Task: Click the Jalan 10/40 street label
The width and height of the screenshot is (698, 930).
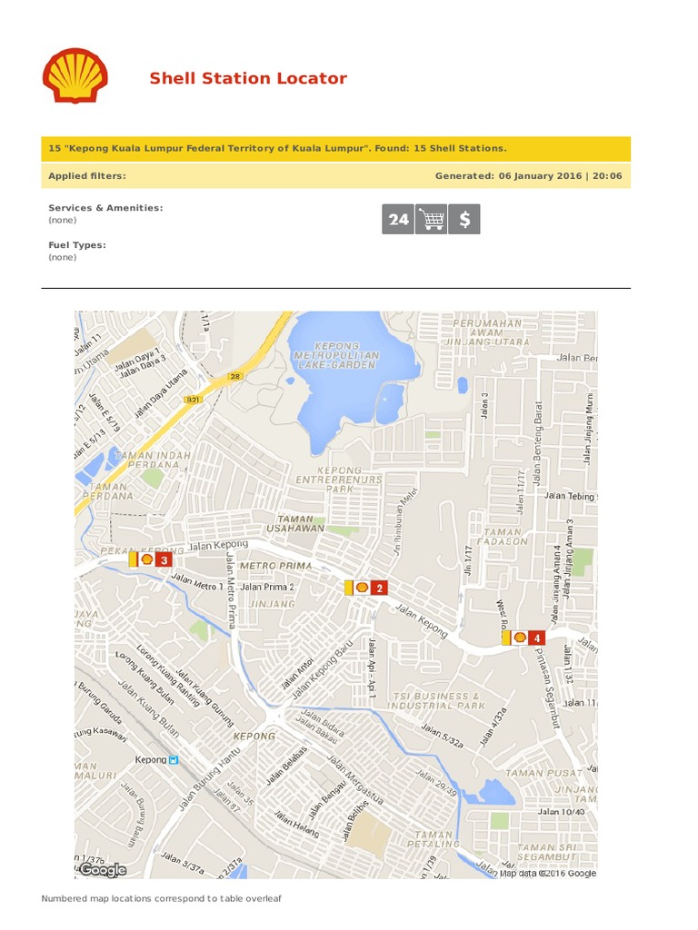Action: pos(561,812)
